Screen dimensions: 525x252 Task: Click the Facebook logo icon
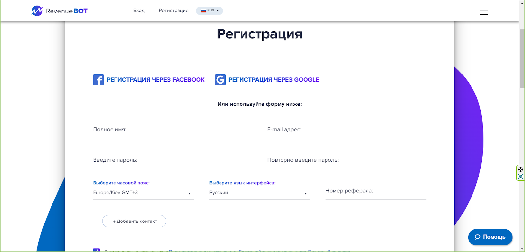(x=98, y=80)
